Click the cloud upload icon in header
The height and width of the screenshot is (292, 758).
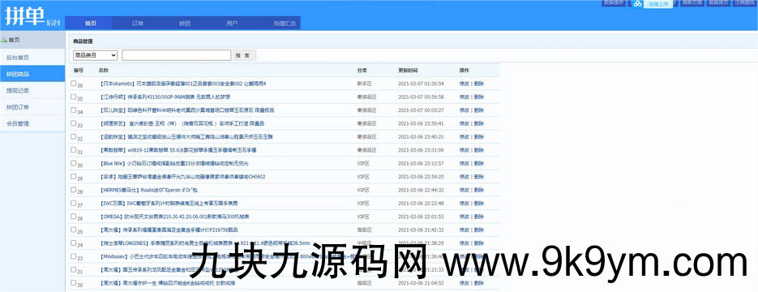click(638, 3)
